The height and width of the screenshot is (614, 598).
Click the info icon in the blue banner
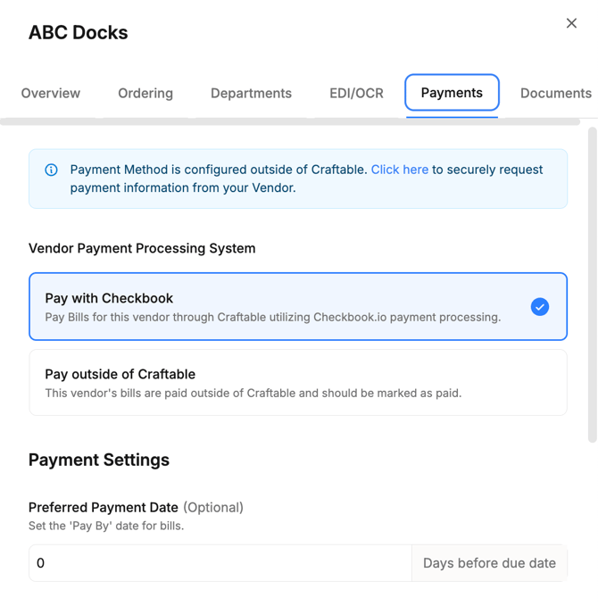[x=51, y=170]
